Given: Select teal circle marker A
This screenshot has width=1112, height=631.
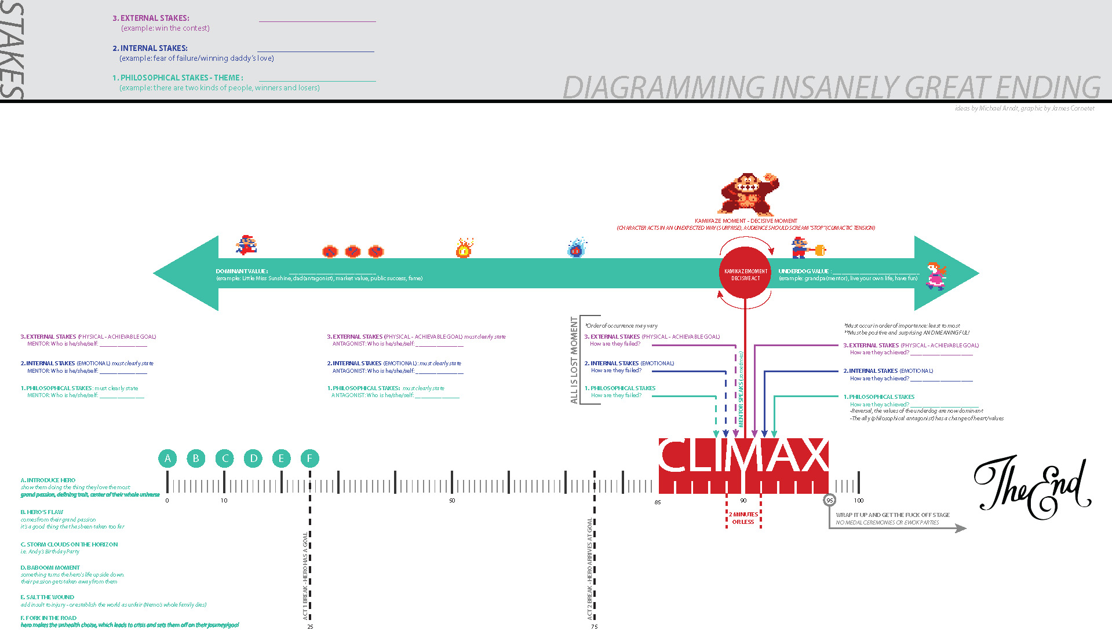Looking at the screenshot, I should tap(167, 458).
